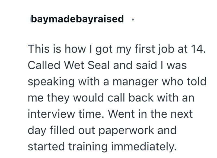The width and height of the screenshot is (217, 158).
Task: Click the word "Called" starting the second line
Action: click(45, 66)
